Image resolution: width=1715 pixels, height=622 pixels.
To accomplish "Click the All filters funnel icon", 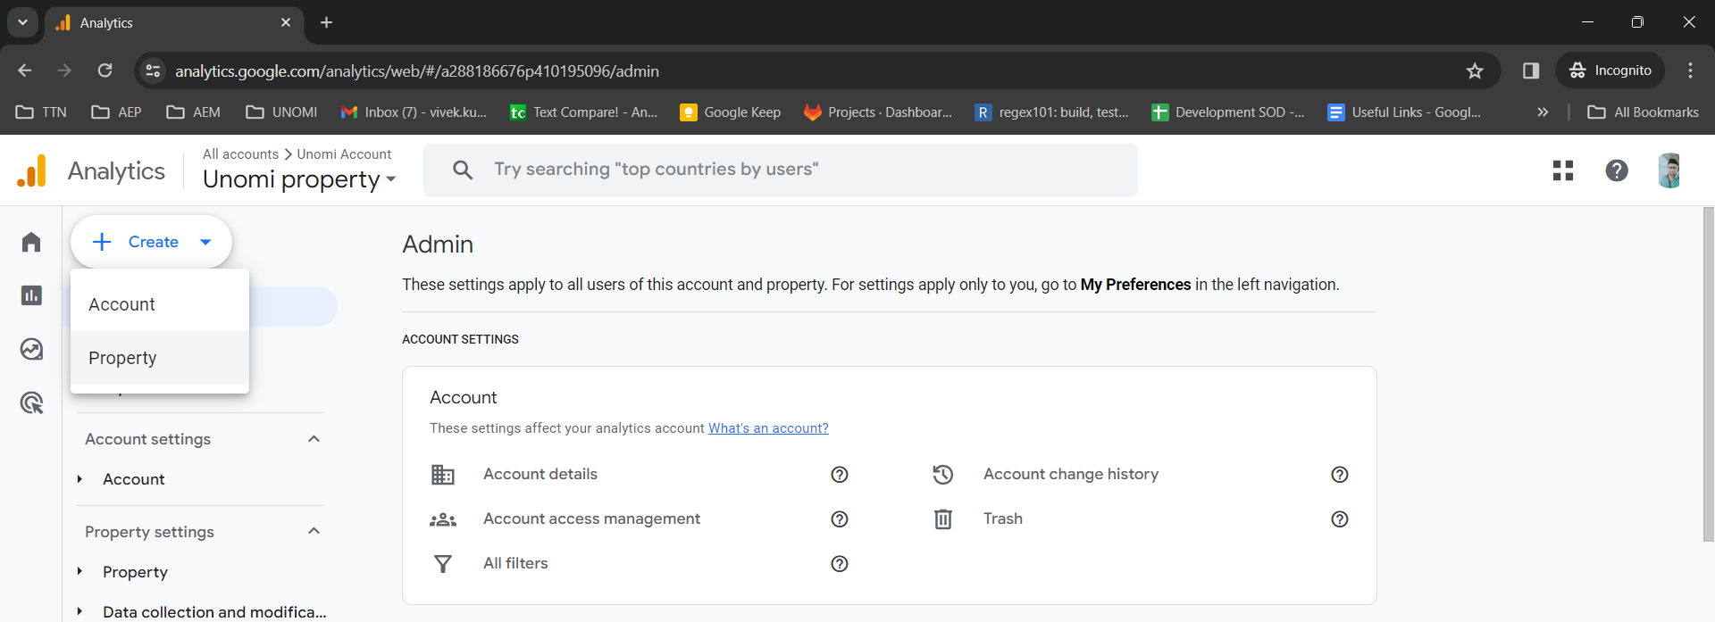I will coord(443,564).
